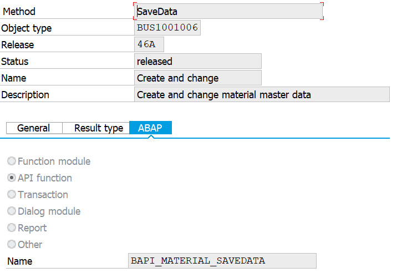Select the Other radio option

pyautogui.click(x=12, y=244)
